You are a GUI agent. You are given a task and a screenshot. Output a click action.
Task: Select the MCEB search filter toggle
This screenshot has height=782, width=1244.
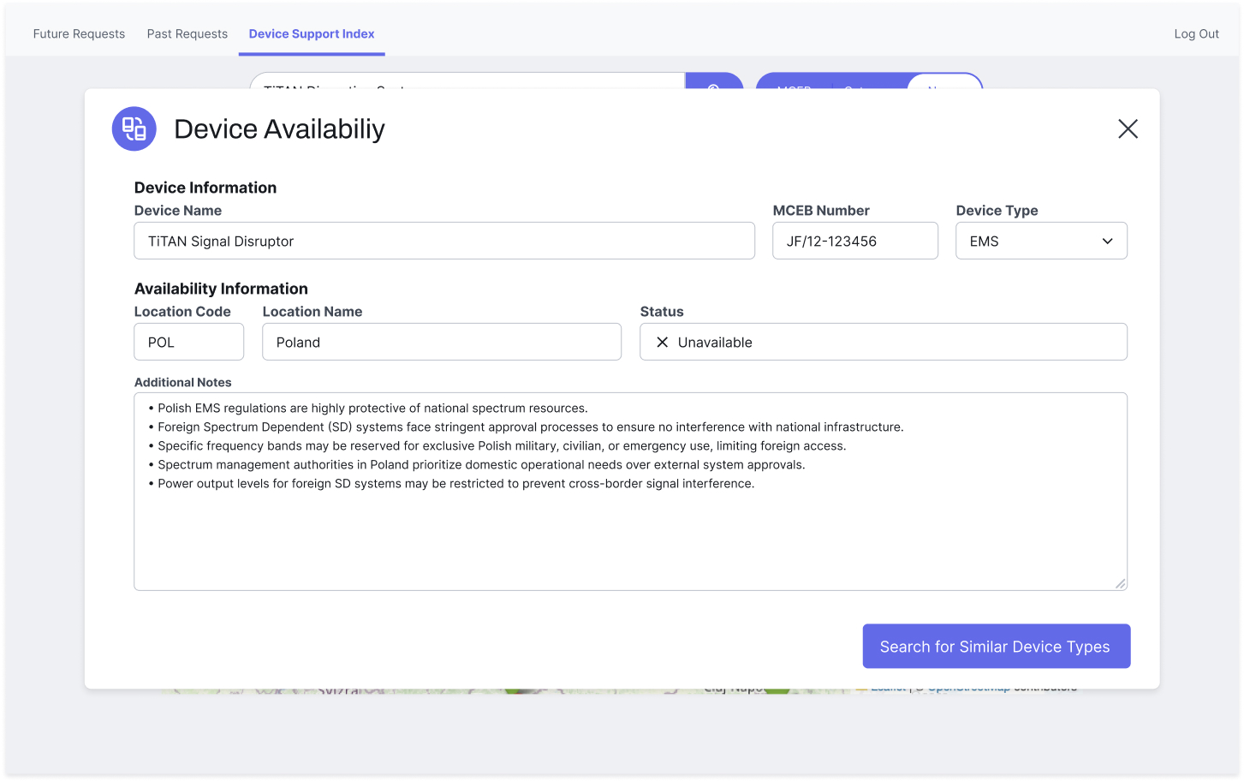point(794,83)
